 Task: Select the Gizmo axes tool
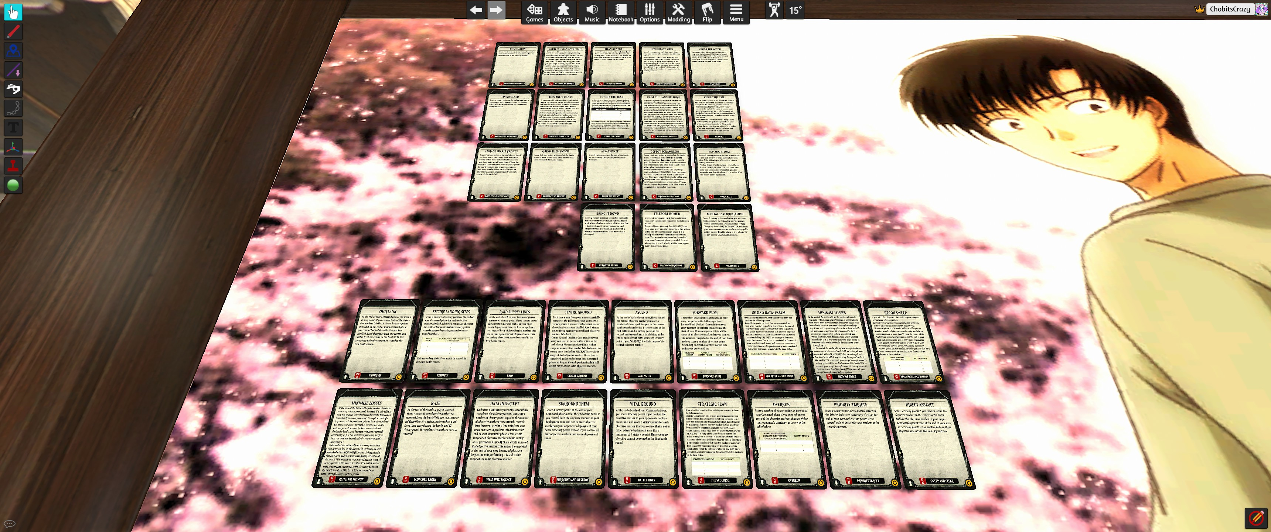coord(13,147)
